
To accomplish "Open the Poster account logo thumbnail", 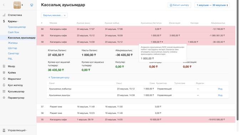I will 17,5.
